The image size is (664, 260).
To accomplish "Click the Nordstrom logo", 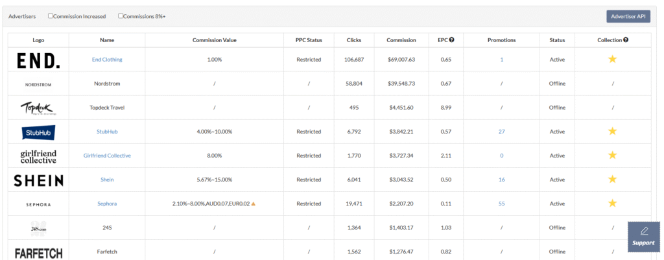I will click(x=38, y=84).
